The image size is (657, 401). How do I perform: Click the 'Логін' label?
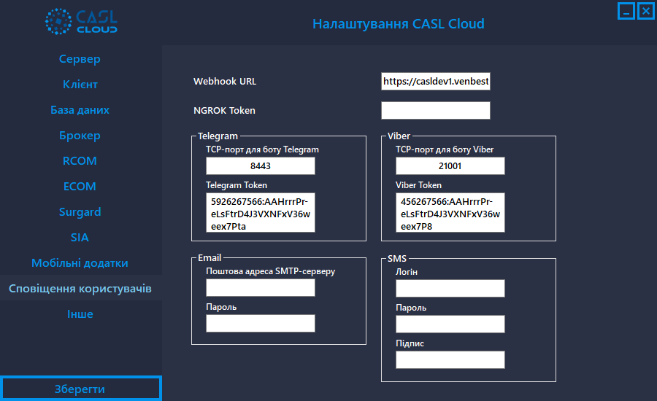tap(407, 272)
